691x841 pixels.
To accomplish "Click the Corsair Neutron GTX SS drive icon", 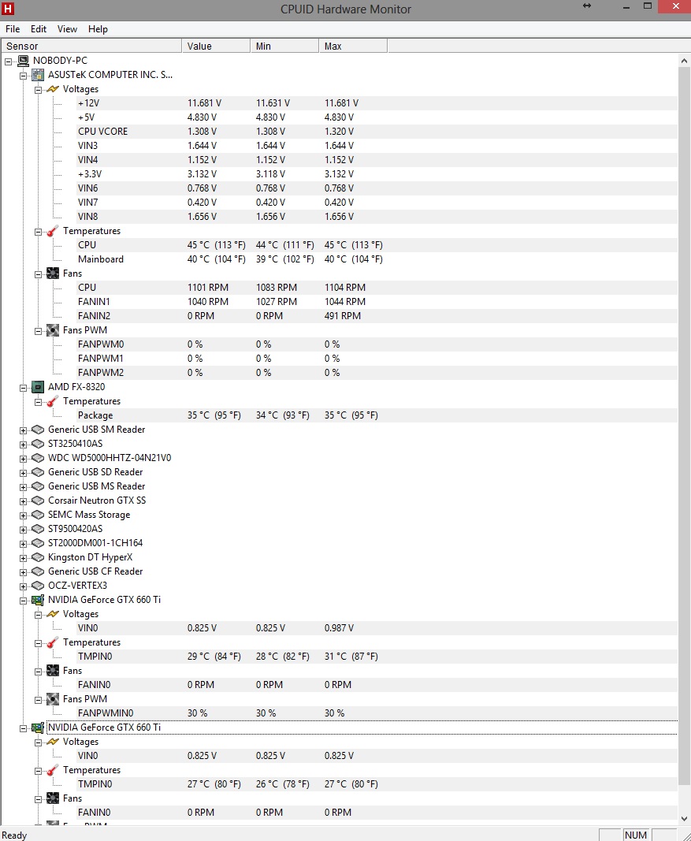I will point(38,501).
